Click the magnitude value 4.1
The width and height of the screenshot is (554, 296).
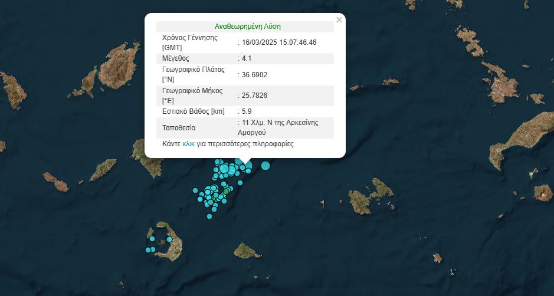pyautogui.click(x=247, y=58)
